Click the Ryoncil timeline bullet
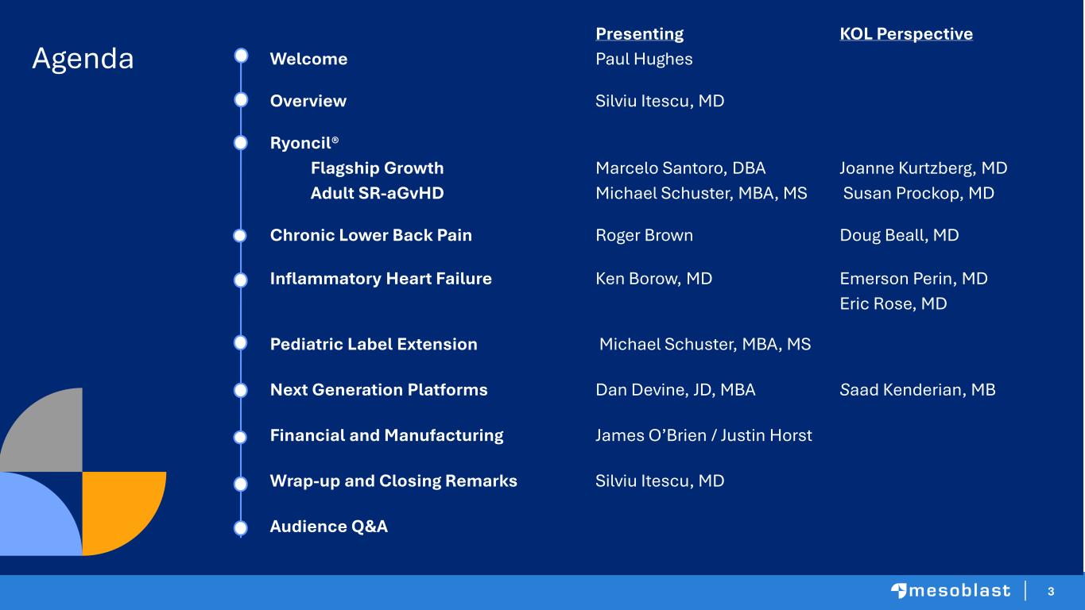Image resolution: width=1085 pixels, height=610 pixels. point(242,142)
